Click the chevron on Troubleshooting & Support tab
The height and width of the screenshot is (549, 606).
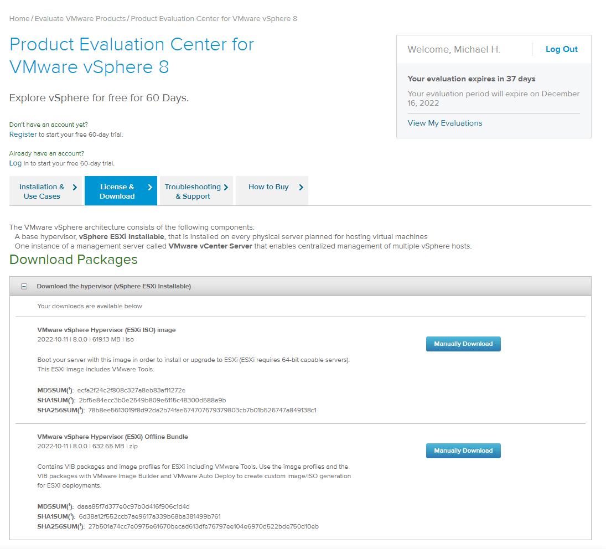coord(226,188)
